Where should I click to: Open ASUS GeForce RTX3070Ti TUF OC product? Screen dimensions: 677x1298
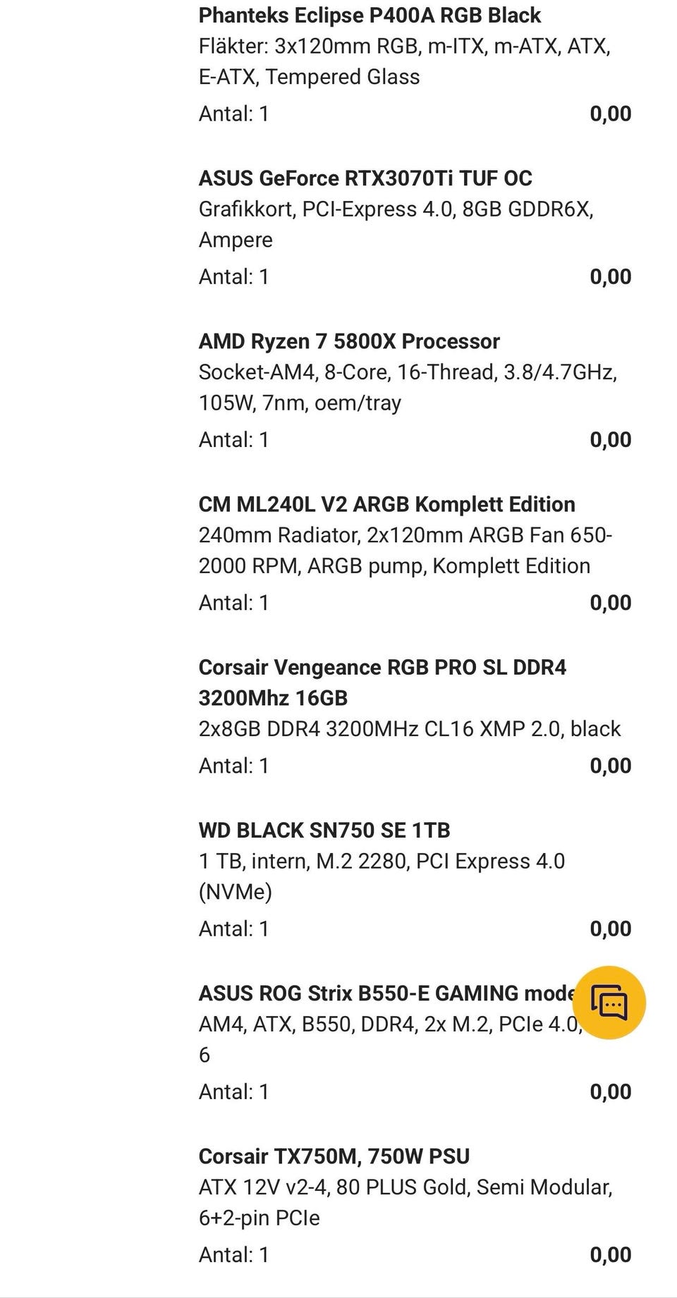pos(365,178)
